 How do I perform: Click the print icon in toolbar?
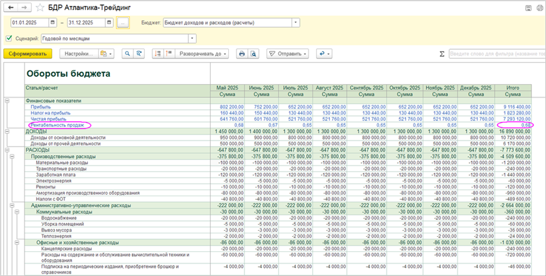242,54
